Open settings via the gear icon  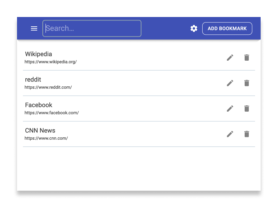pyautogui.click(x=194, y=28)
